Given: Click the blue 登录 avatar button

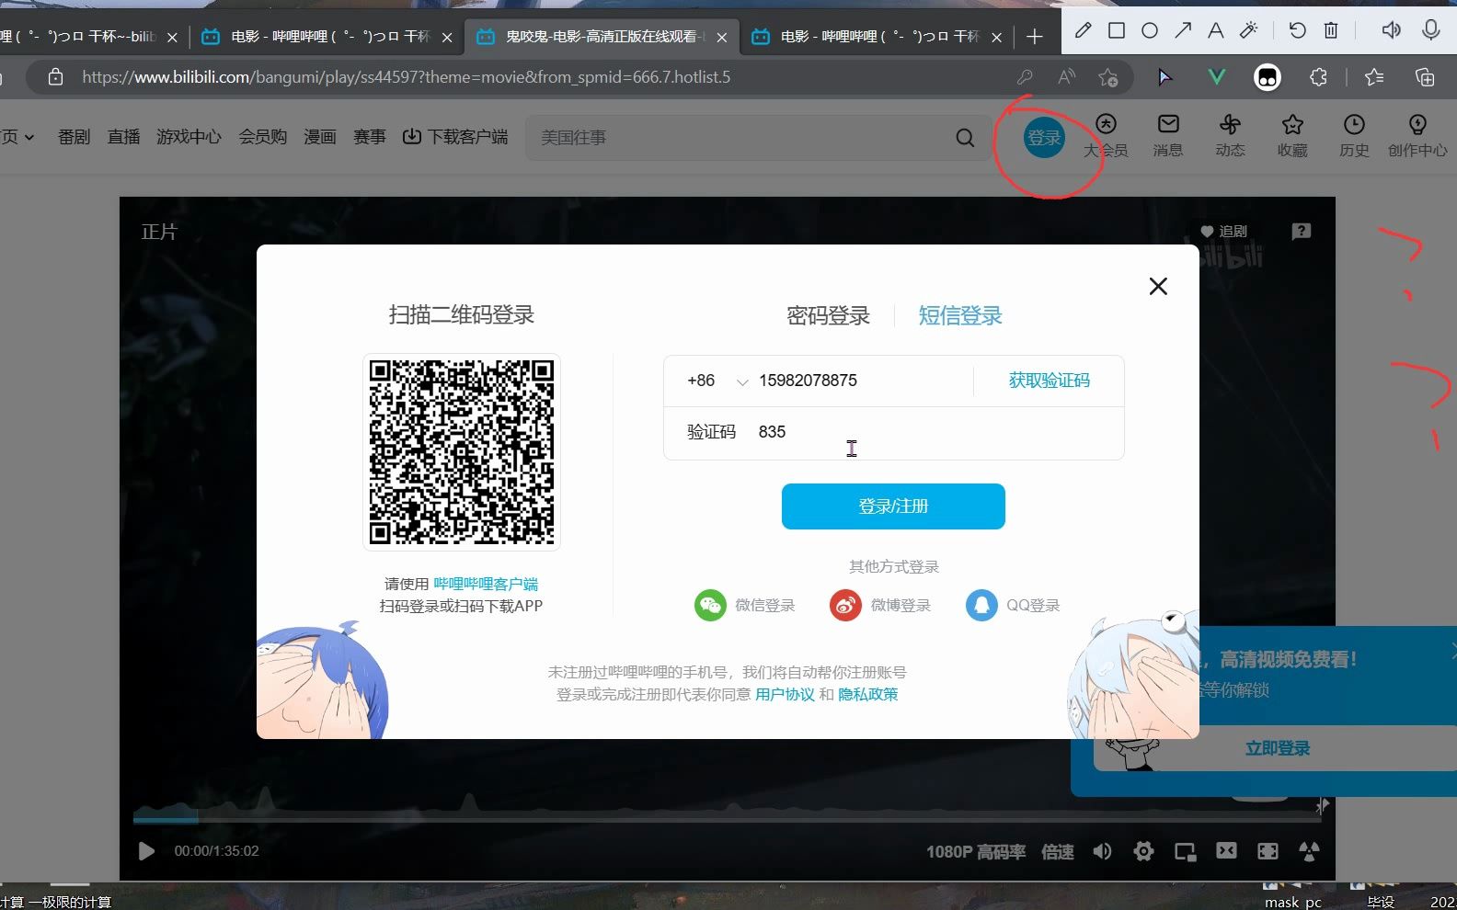Looking at the screenshot, I should 1044,138.
